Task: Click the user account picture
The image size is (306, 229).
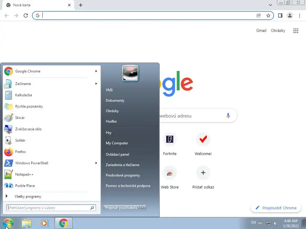Action: [x=130, y=73]
